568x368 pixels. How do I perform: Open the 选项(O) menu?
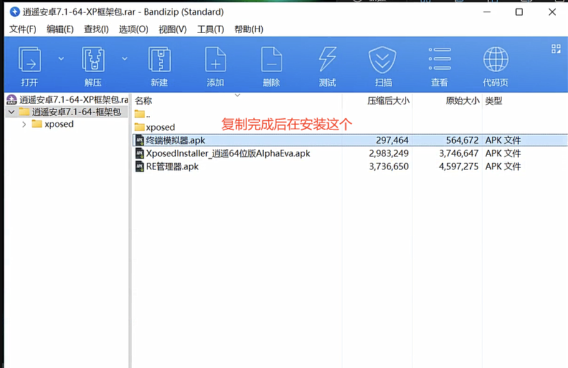click(133, 29)
